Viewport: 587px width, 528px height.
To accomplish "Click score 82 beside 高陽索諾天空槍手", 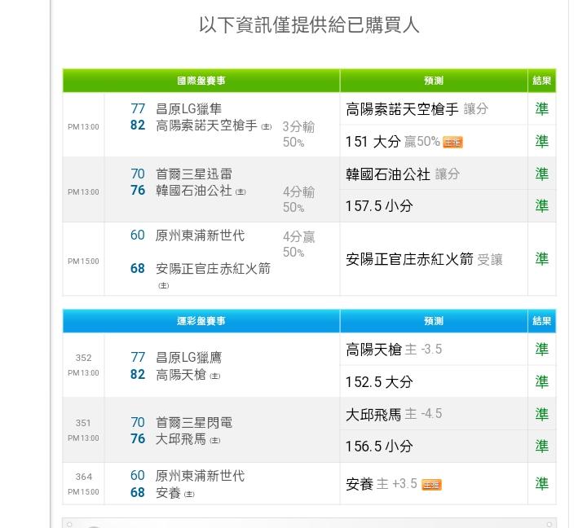I will [138, 125].
